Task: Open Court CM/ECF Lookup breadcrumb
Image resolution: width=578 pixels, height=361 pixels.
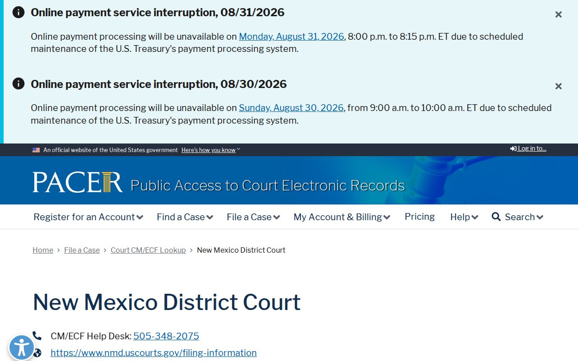Action: (x=148, y=250)
